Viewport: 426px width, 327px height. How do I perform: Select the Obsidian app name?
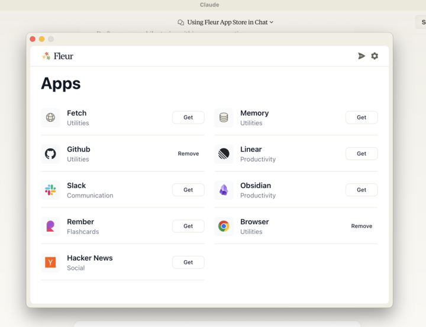pos(256,186)
